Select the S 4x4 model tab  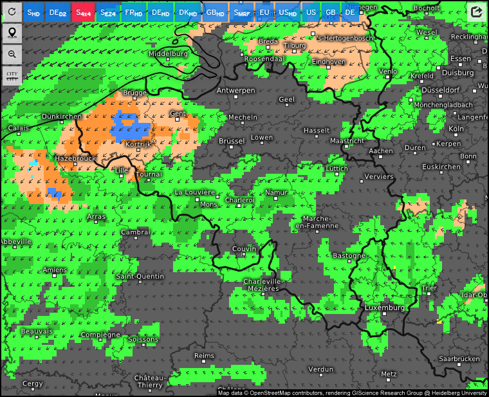pos(83,12)
